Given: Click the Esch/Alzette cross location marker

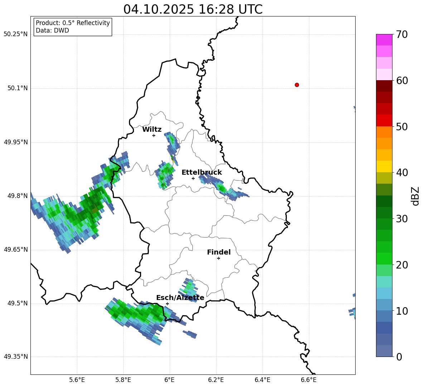Looking at the screenshot, I should [167, 304].
